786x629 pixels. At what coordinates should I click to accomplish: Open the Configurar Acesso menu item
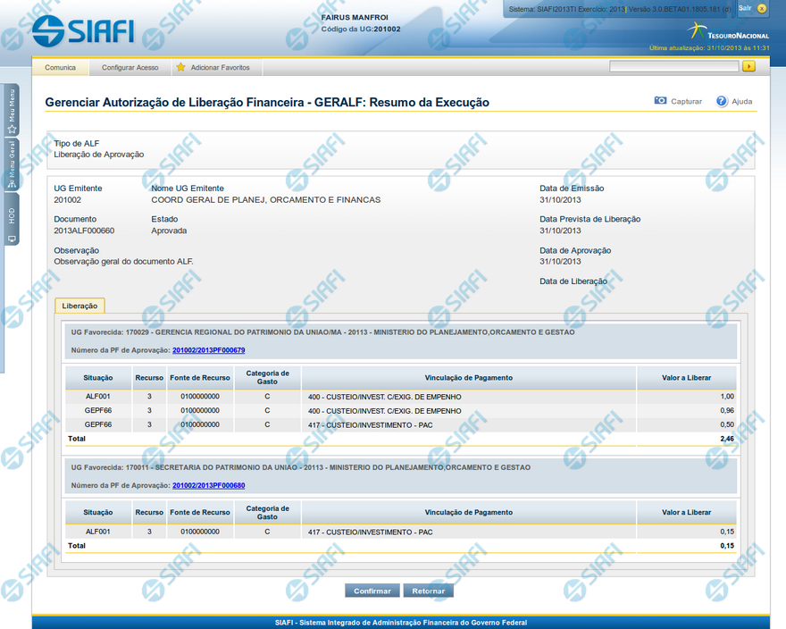(130, 67)
